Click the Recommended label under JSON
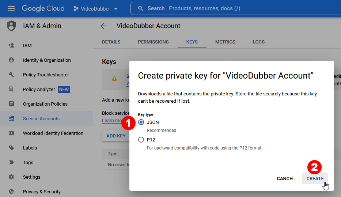The height and width of the screenshot is (197, 341). [162, 130]
